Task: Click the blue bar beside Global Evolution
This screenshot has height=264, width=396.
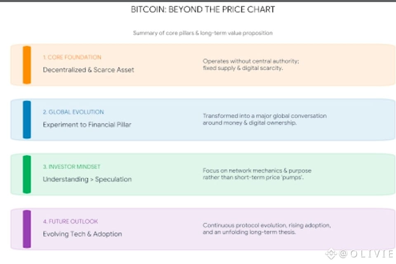Action: (x=27, y=120)
